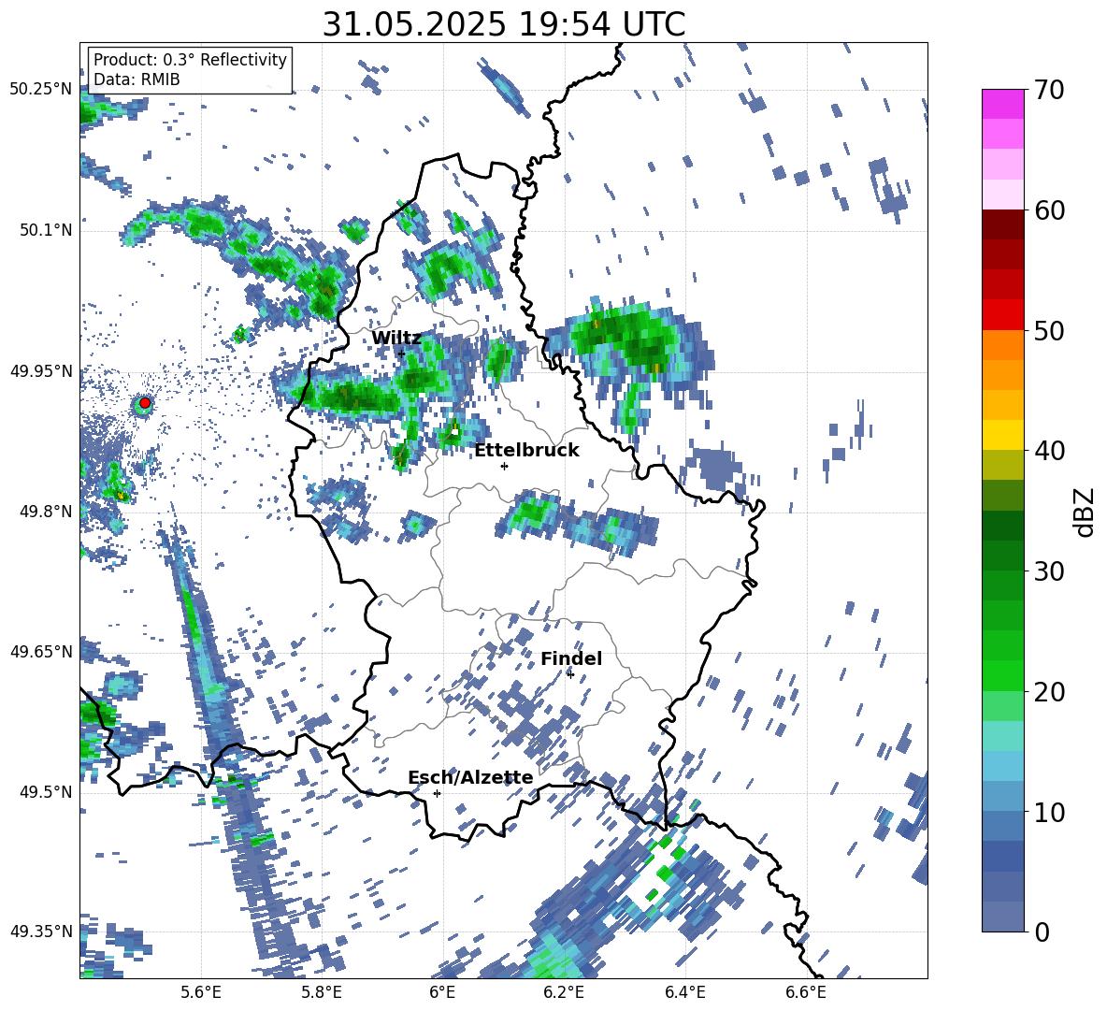Click the Esch/Alzette location cross marker
This screenshot has height=1011, width=1107.
pos(437,793)
